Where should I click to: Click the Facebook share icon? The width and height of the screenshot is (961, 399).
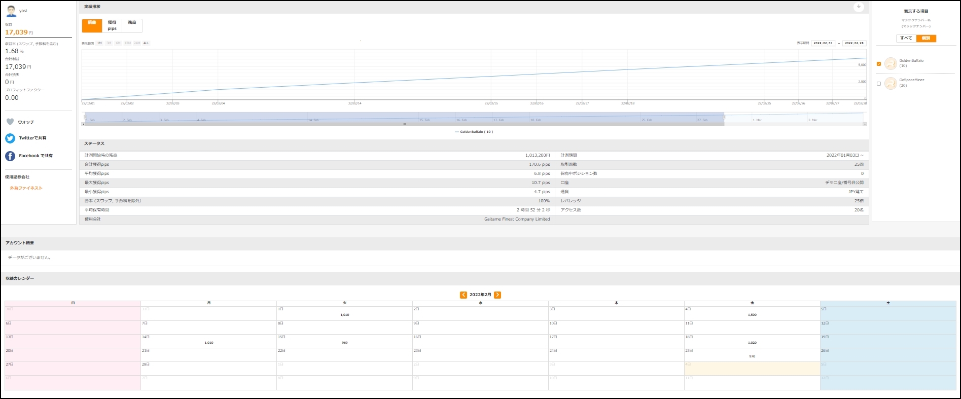pos(10,156)
